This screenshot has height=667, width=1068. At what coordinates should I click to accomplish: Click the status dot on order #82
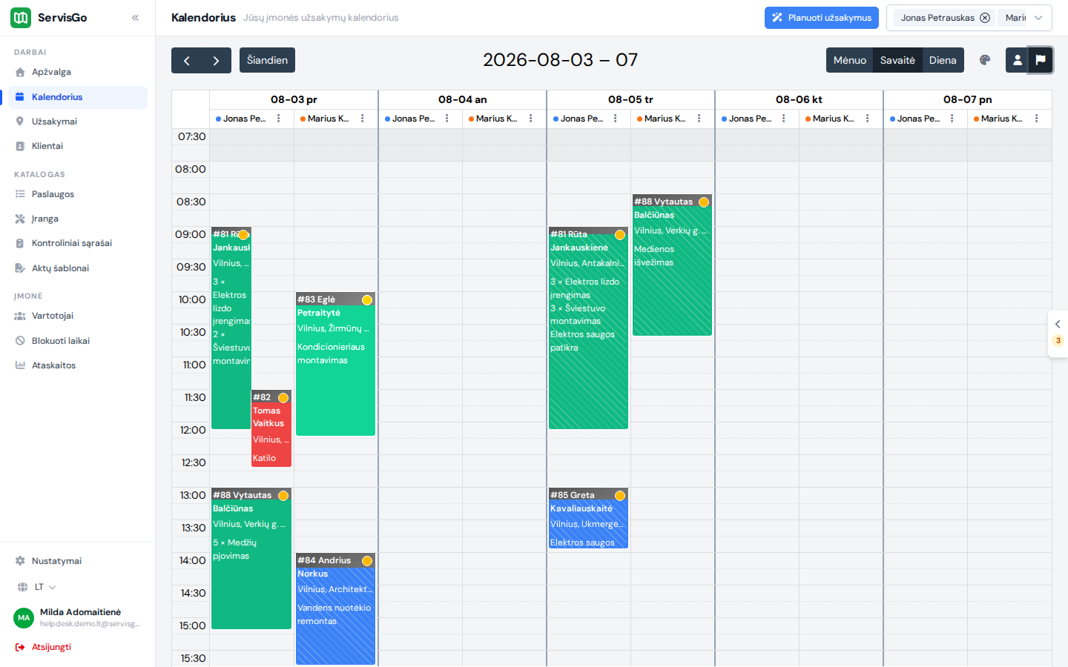pos(283,398)
